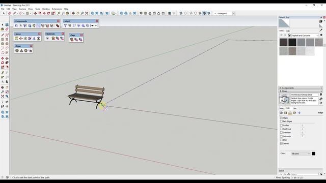Image resolution: width=326 pixels, height=183 pixels.
Task: Select the Rotate tool in the top toolbar
Action: [48, 13]
